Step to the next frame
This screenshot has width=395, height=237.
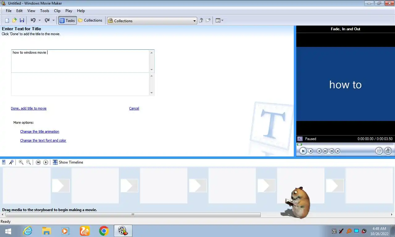coord(332,151)
